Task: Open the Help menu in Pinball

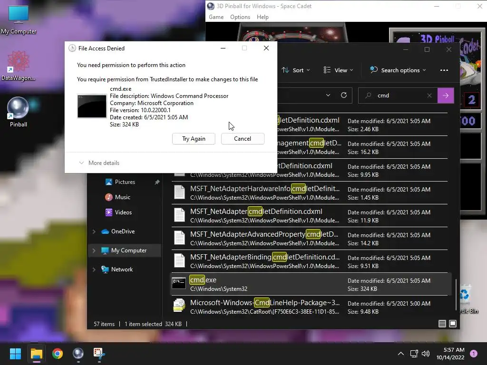Action: click(263, 17)
